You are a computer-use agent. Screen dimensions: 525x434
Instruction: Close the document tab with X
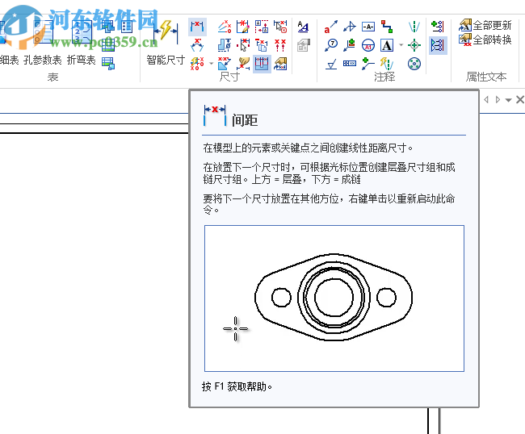point(519,100)
